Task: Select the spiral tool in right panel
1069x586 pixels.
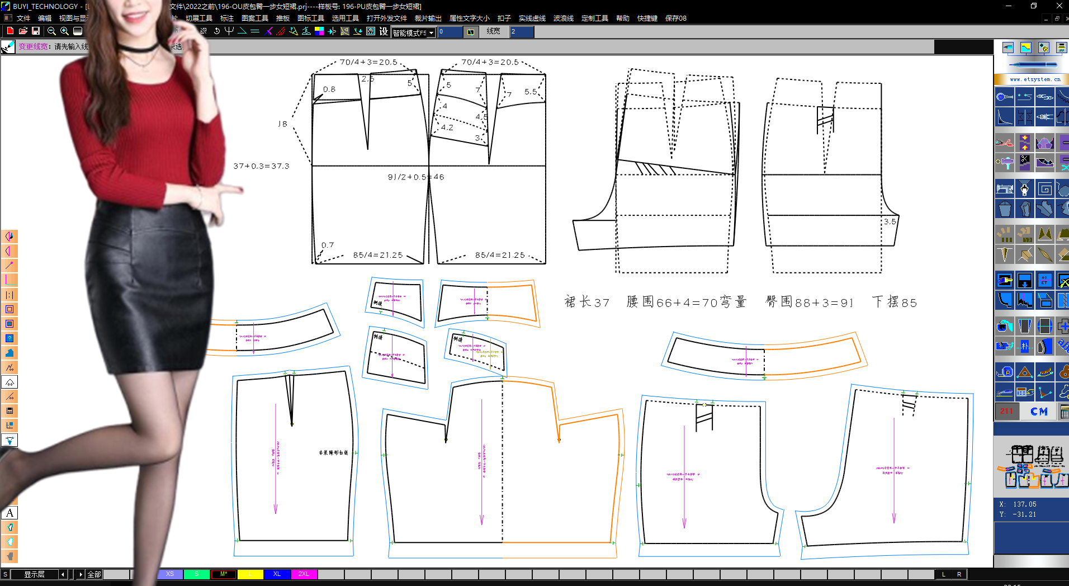Action: (x=1045, y=189)
